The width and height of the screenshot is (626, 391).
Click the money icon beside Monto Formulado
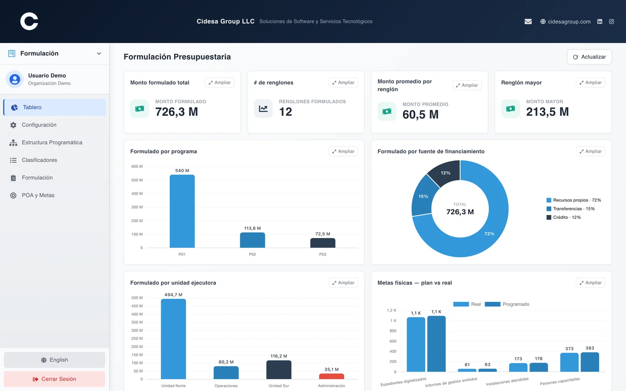pyautogui.click(x=140, y=109)
